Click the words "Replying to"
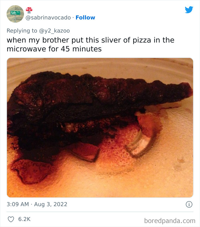The height and width of the screenshot is (227, 200). (x=22, y=31)
